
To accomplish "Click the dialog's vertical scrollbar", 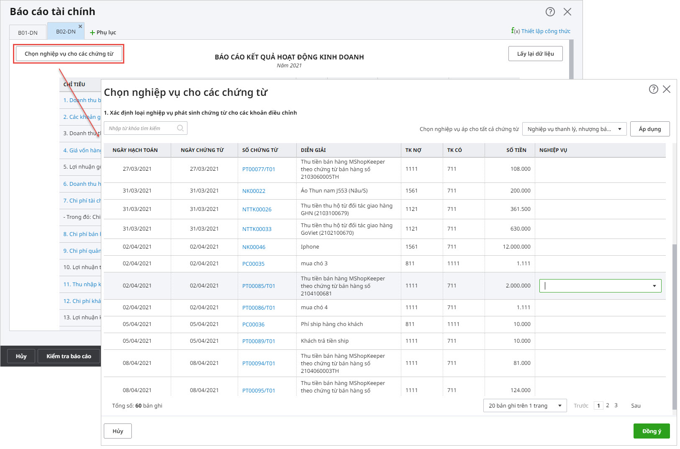I will pos(674,326).
